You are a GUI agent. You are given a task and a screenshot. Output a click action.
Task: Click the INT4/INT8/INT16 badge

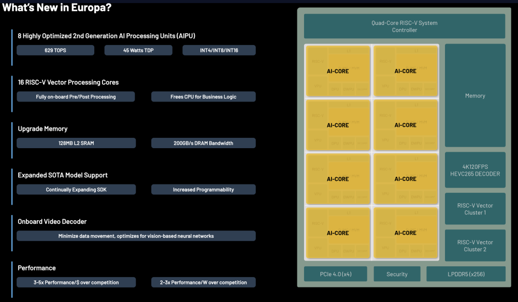pyautogui.click(x=219, y=50)
